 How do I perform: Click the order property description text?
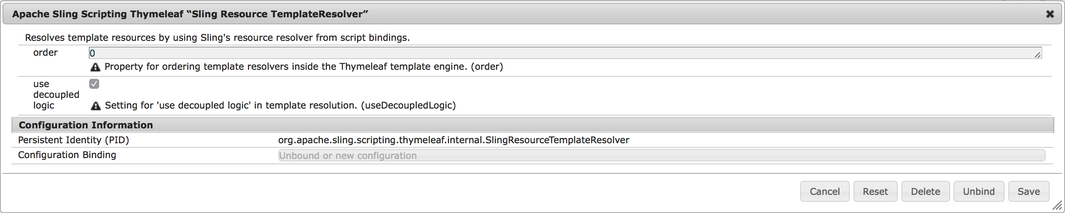click(x=304, y=66)
